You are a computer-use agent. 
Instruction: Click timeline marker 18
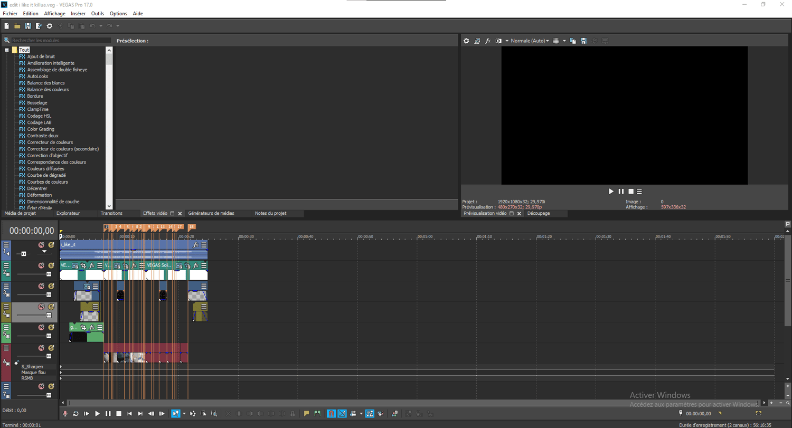[192, 227]
